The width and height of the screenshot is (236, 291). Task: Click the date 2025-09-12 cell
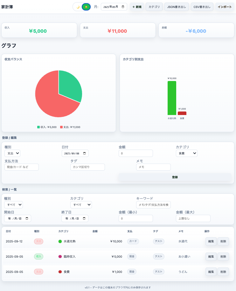14,241
